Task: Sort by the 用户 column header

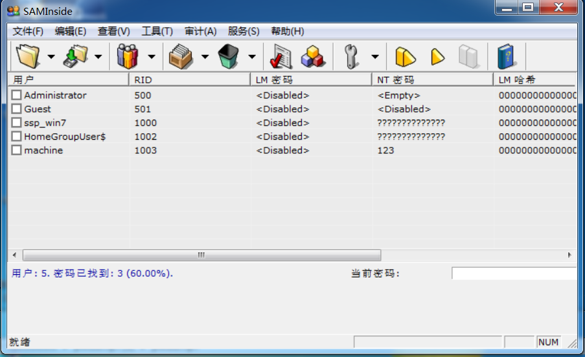Action: pos(68,80)
